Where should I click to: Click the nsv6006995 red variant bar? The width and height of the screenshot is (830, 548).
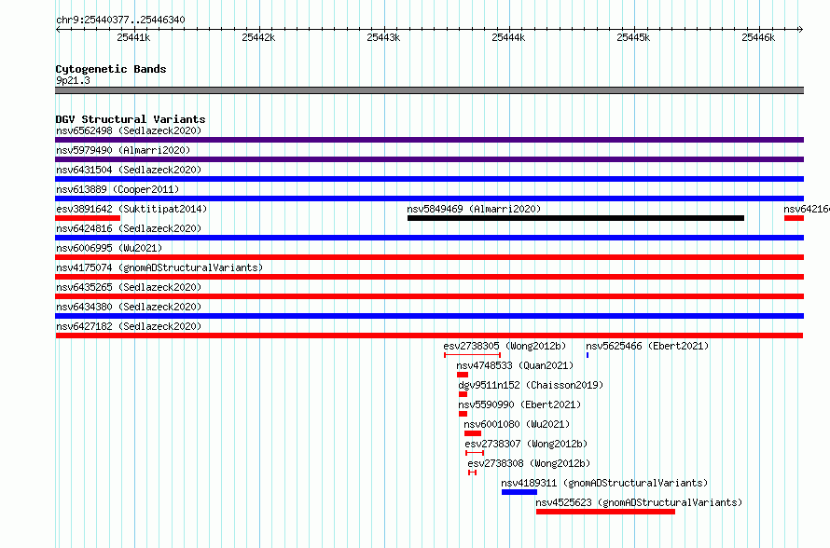point(429,257)
